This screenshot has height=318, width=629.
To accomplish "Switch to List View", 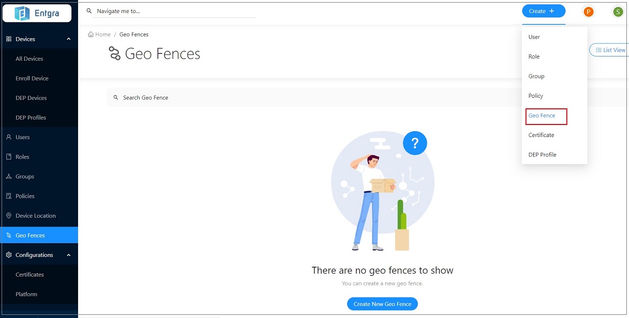I will coord(610,50).
